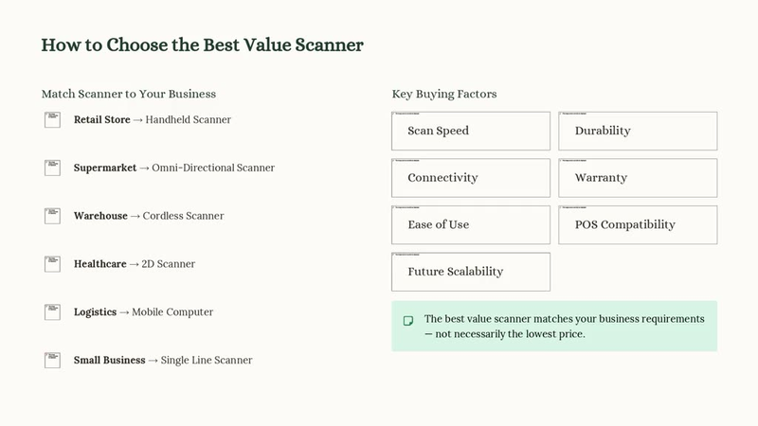Click the Healthcare row icon
This screenshot has height=426, width=758.
coord(52,264)
